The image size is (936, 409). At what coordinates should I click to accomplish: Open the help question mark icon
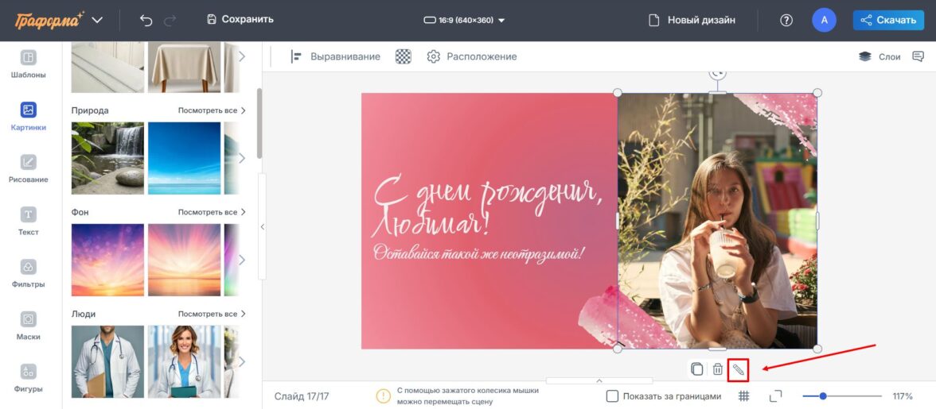[x=786, y=20]
